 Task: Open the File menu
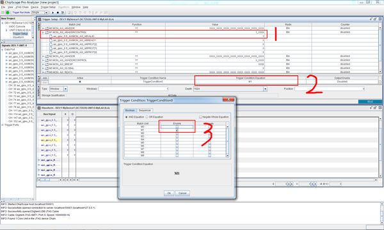pos(3,7)
